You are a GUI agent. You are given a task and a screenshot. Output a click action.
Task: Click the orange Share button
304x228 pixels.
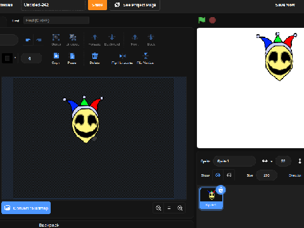tap(98, 4)
